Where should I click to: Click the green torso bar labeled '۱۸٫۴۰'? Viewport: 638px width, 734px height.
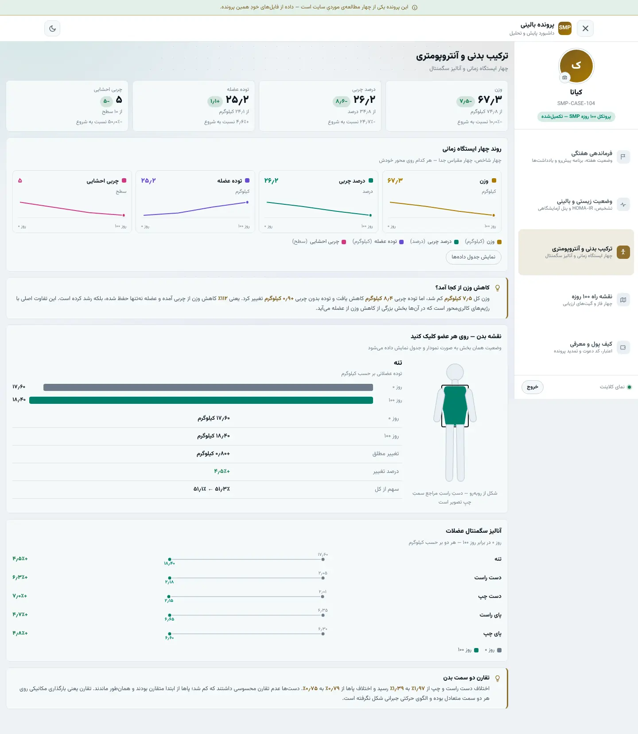click(x=201, y=400)
